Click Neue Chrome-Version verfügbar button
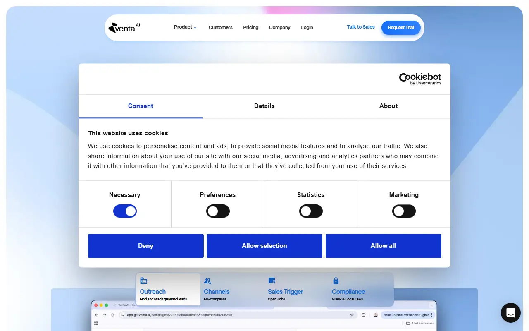 408,315
